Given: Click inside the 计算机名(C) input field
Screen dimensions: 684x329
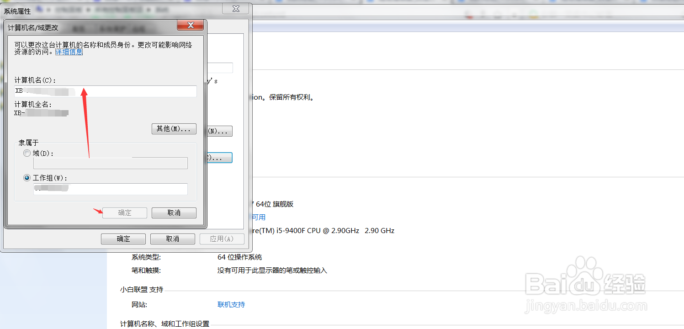Looking at the screenshot, I should tap(105, 91).
